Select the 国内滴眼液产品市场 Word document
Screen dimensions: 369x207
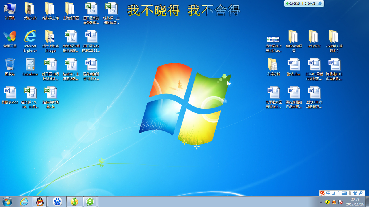click(x=294, y=98)
